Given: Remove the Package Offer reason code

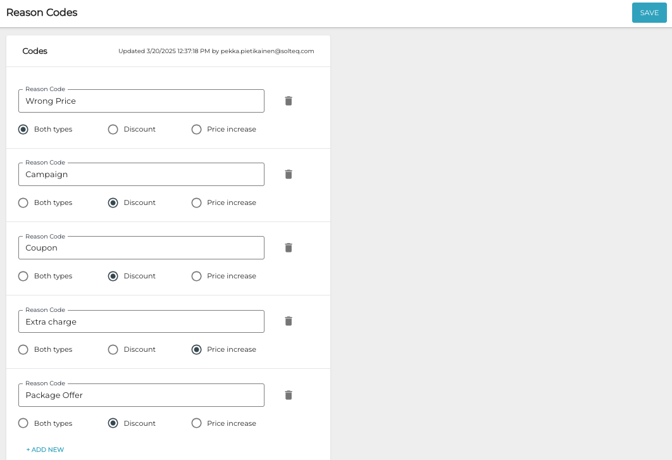Looking at the screenshot, I should [289, 395].
